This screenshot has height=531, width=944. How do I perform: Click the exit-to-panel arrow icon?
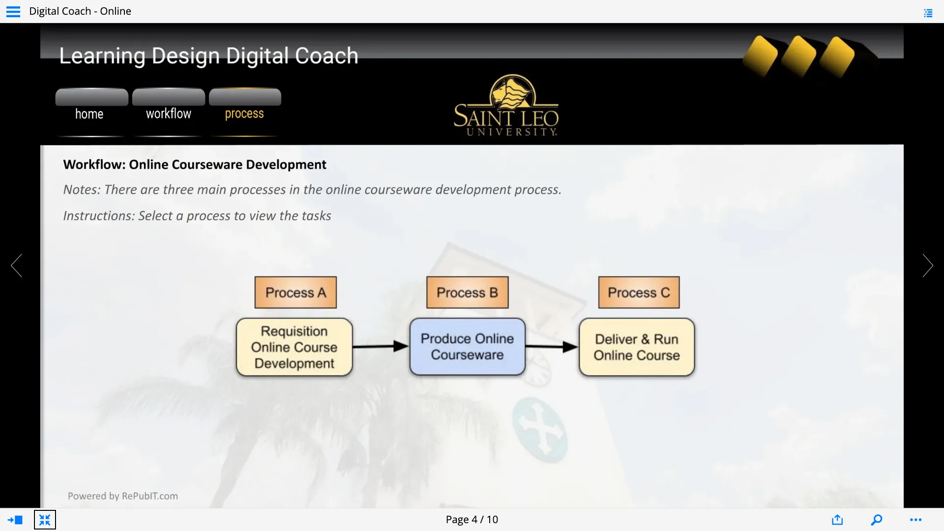(15, 520)
